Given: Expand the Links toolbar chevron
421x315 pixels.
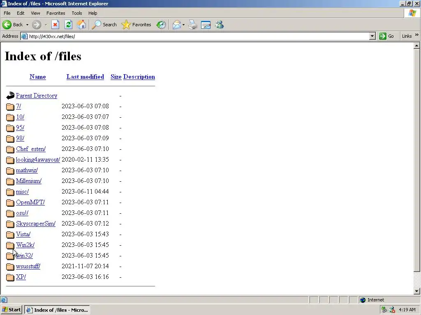Looking at the screenshot, I should [417, 35].
